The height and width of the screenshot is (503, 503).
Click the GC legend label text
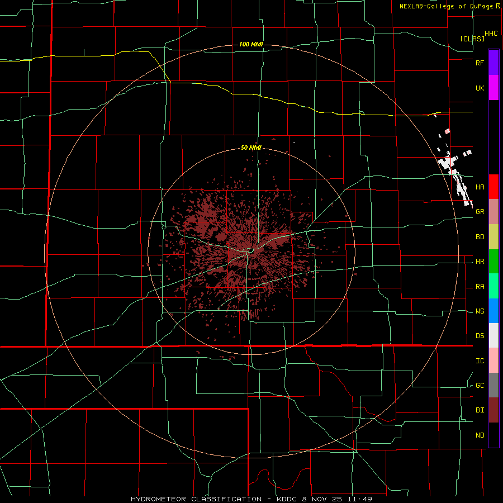click(480, 386)
